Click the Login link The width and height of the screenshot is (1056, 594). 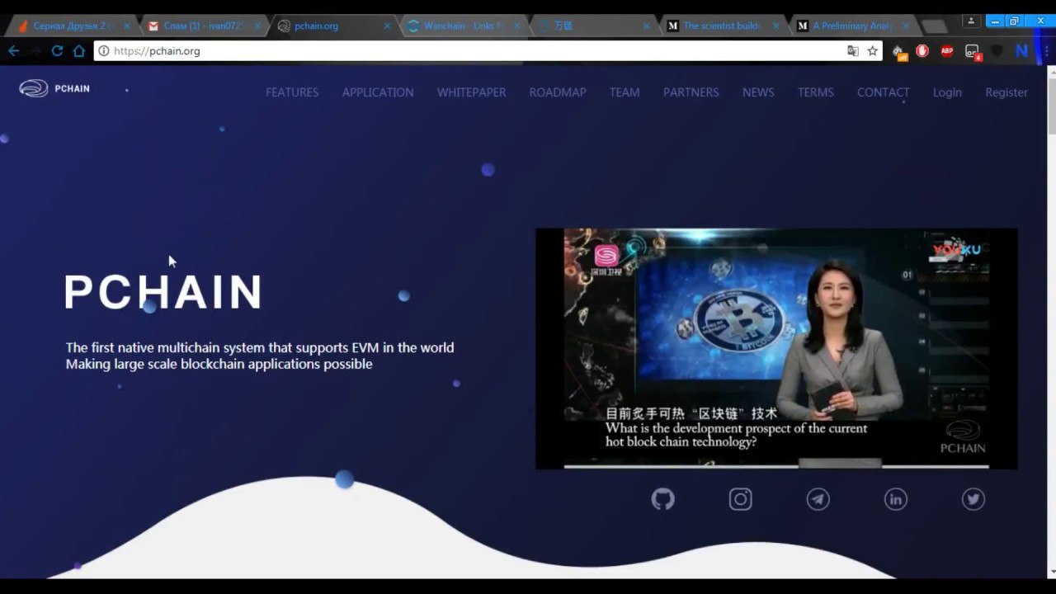tap(947, 92)
